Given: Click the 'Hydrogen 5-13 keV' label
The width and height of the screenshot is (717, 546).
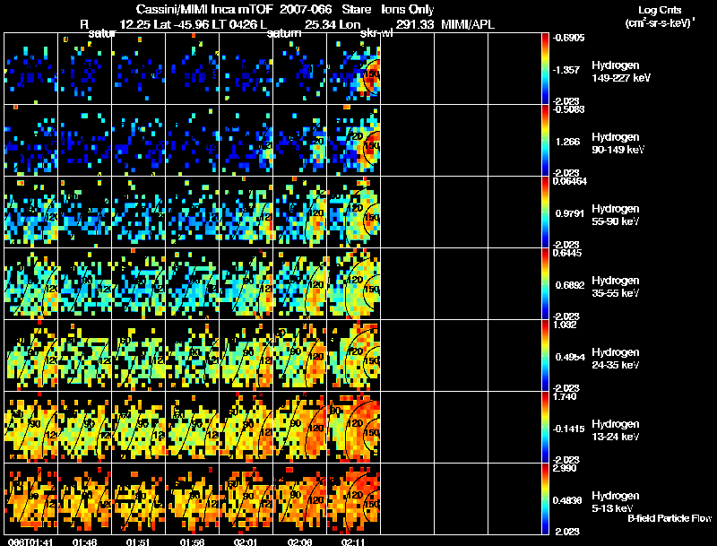Looking at the screenshot, I should 615,502.
